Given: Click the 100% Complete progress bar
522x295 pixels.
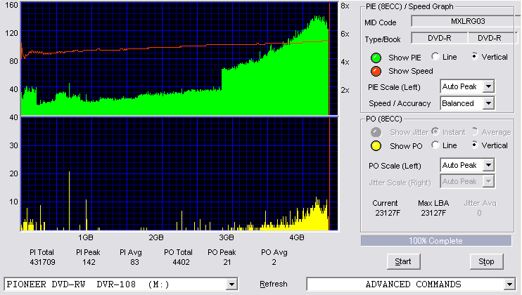Looking at the screenshot, I should [x=435, y=241].
